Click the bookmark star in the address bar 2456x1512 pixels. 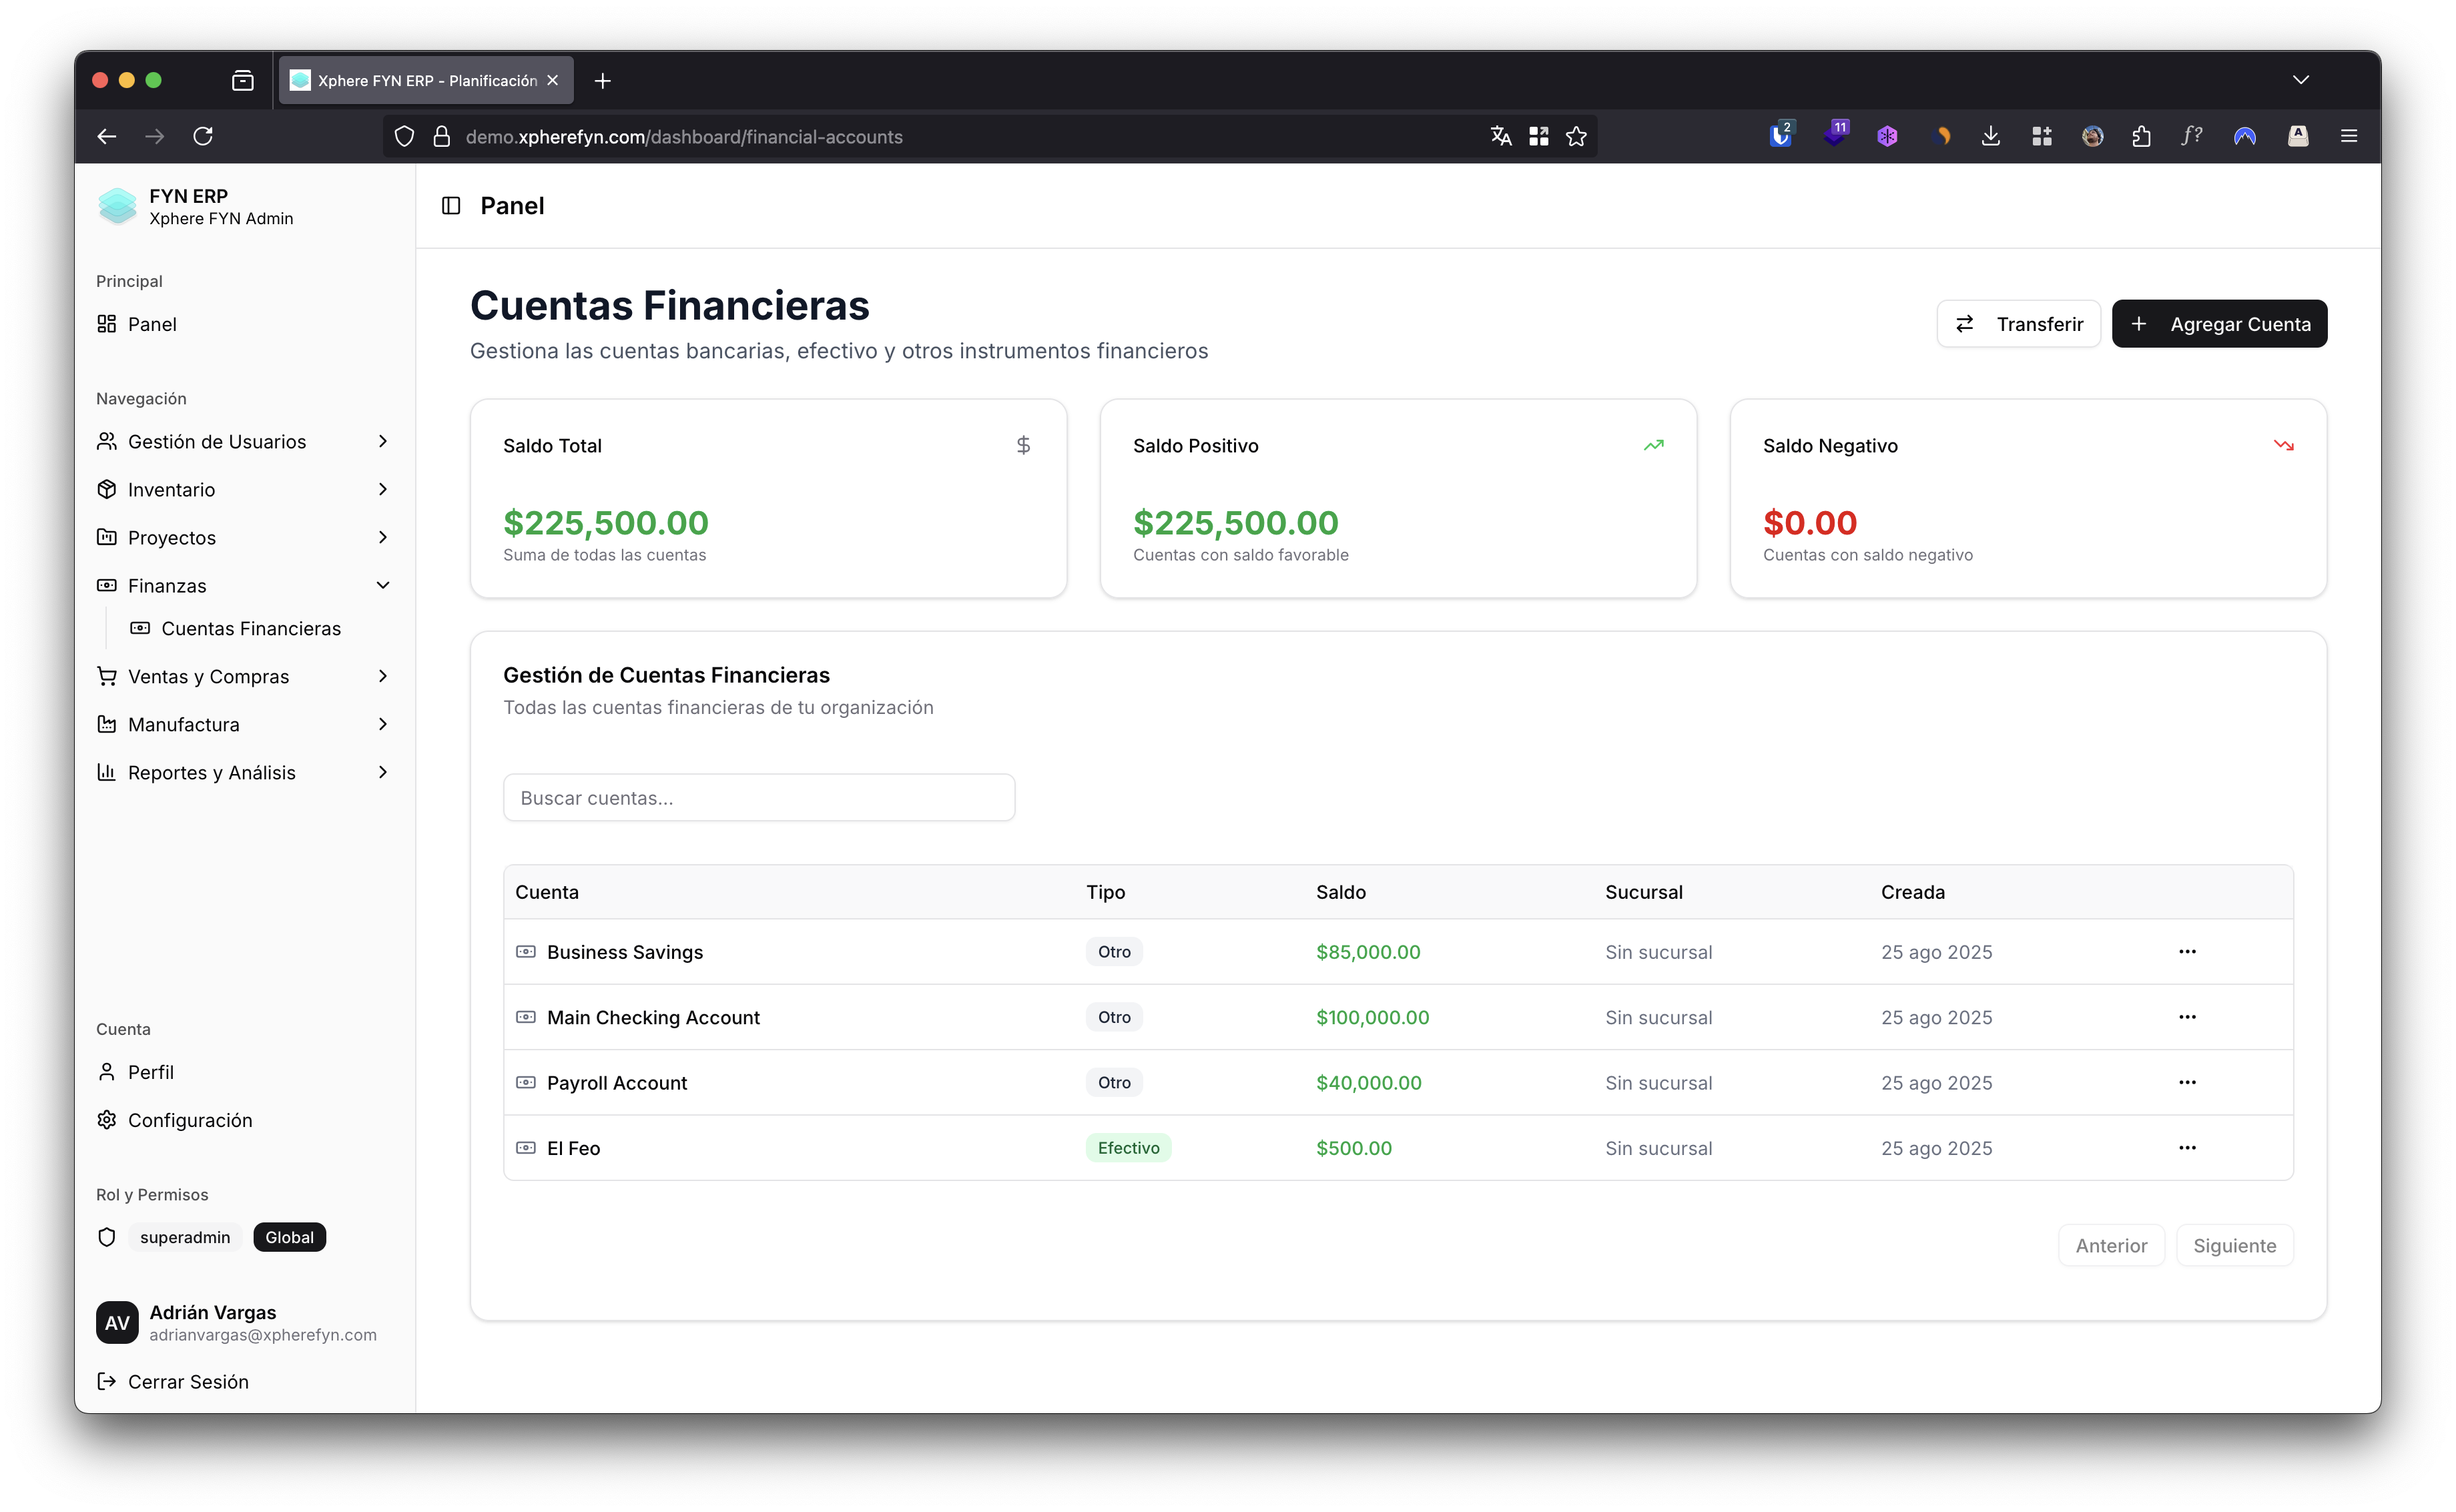[1576, 136]
